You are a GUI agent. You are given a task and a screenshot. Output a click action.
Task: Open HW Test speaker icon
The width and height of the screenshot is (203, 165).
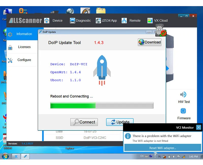coord(183,94)
